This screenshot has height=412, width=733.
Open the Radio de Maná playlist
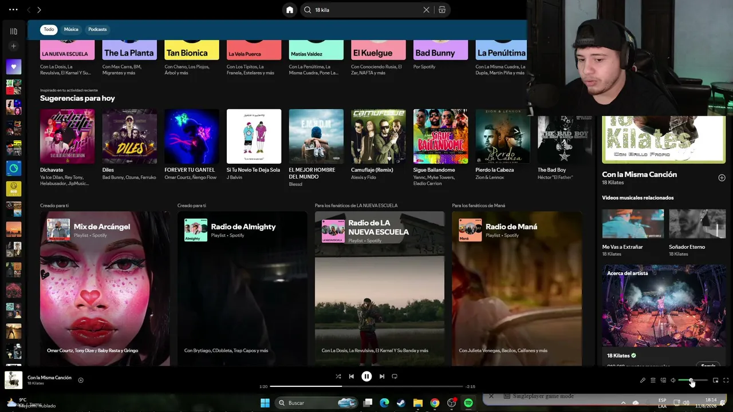pyautogui.click(x=517, y=288)
